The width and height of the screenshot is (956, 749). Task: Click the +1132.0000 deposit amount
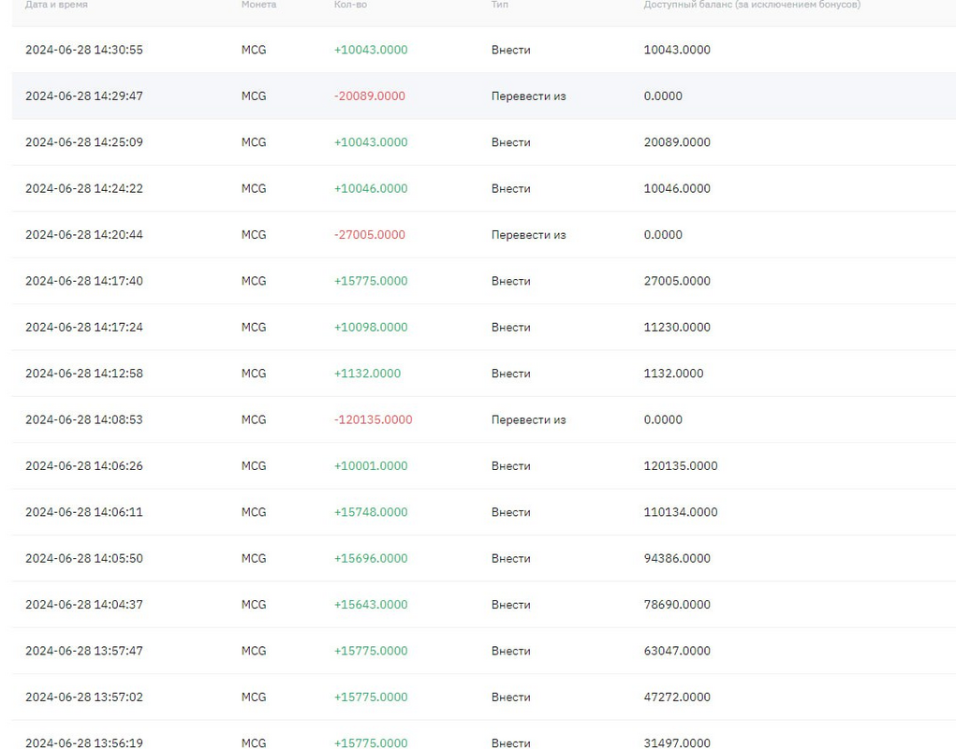click(x=367, y=374)
